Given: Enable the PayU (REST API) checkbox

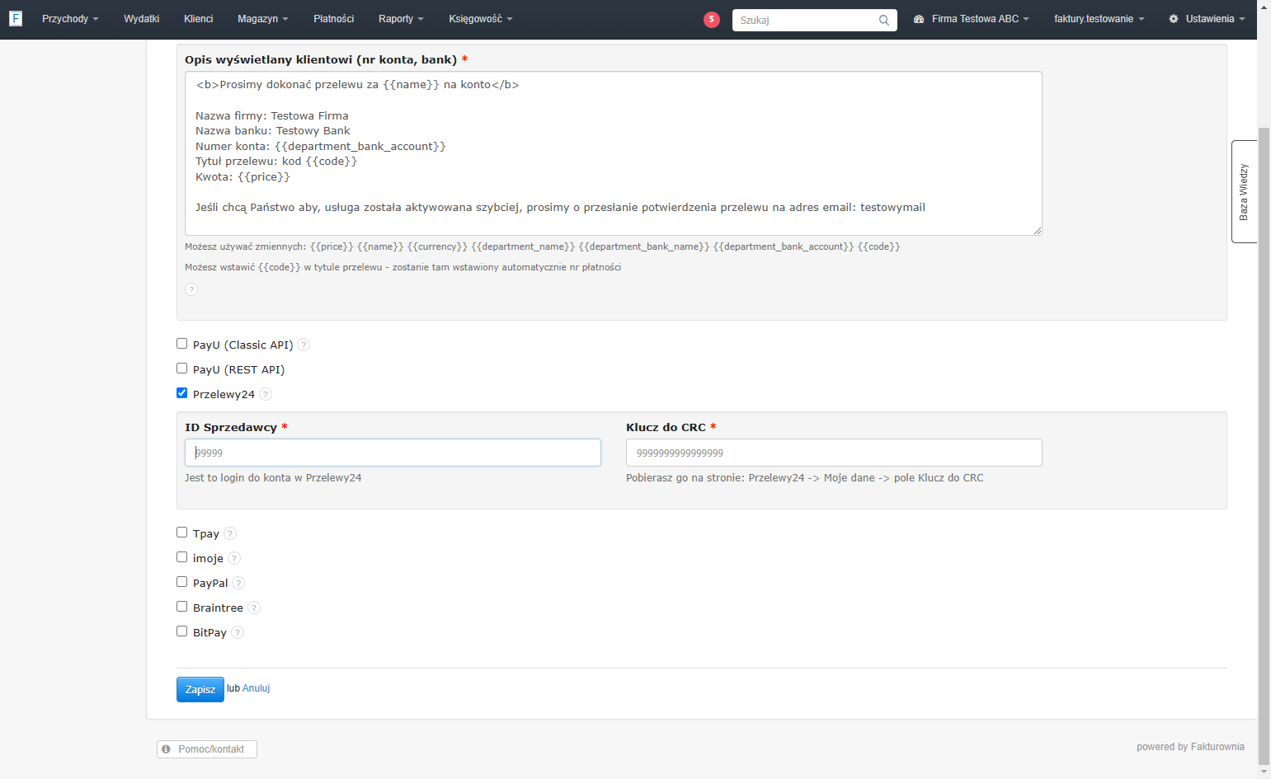Looking at the screenshot, I should [x=182, y=368].
